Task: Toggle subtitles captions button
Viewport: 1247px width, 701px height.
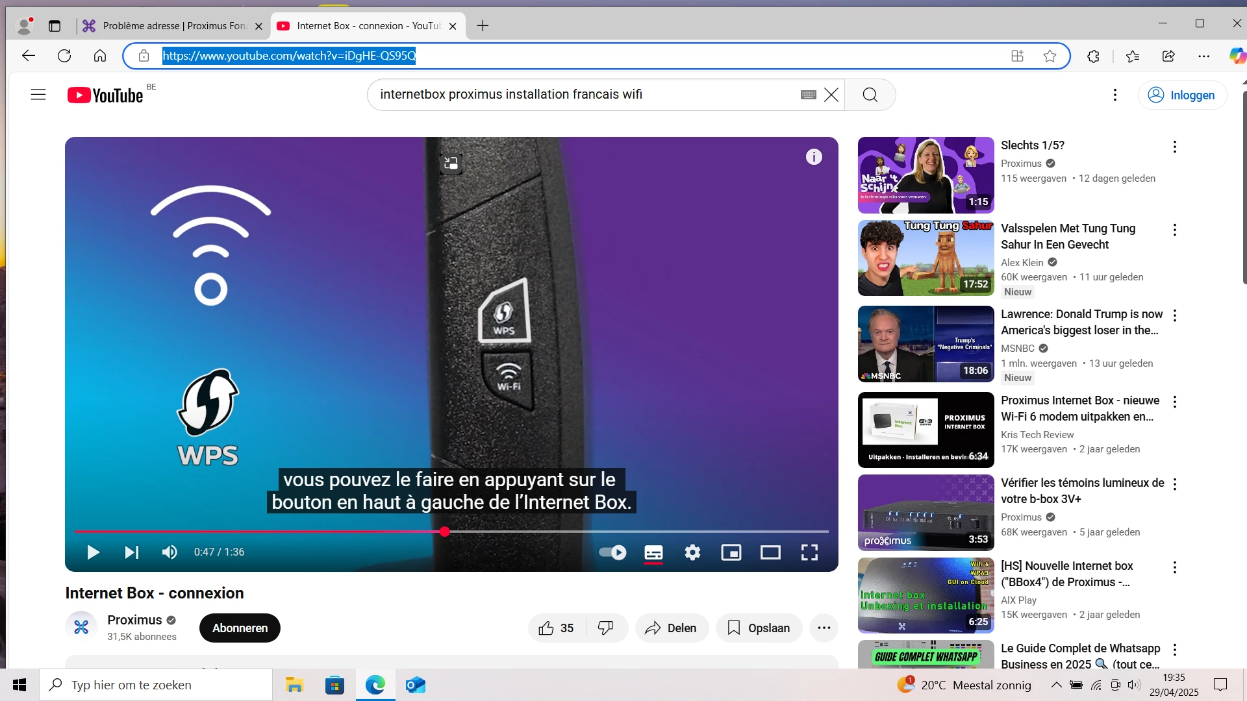Action: click(653, 552)
